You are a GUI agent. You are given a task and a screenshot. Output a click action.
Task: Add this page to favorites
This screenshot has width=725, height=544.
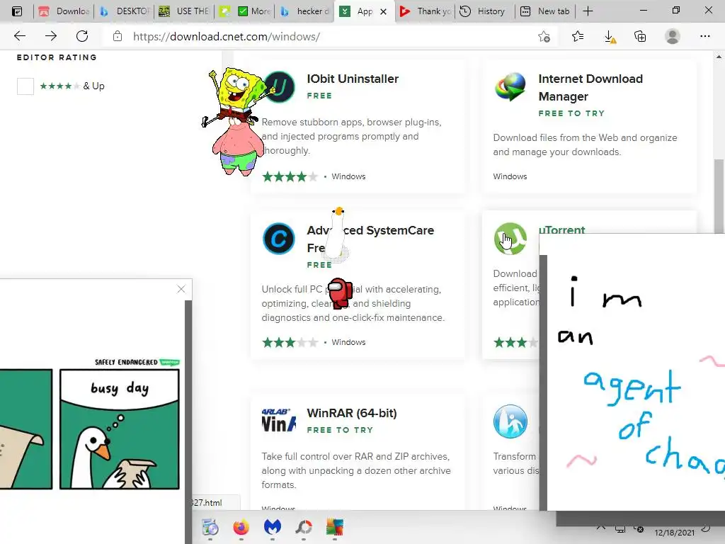click(x=544, y=37)
